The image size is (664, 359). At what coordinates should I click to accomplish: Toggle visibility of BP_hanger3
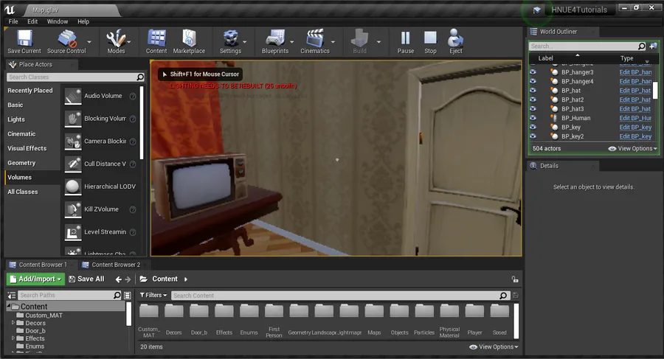[533, 72]
